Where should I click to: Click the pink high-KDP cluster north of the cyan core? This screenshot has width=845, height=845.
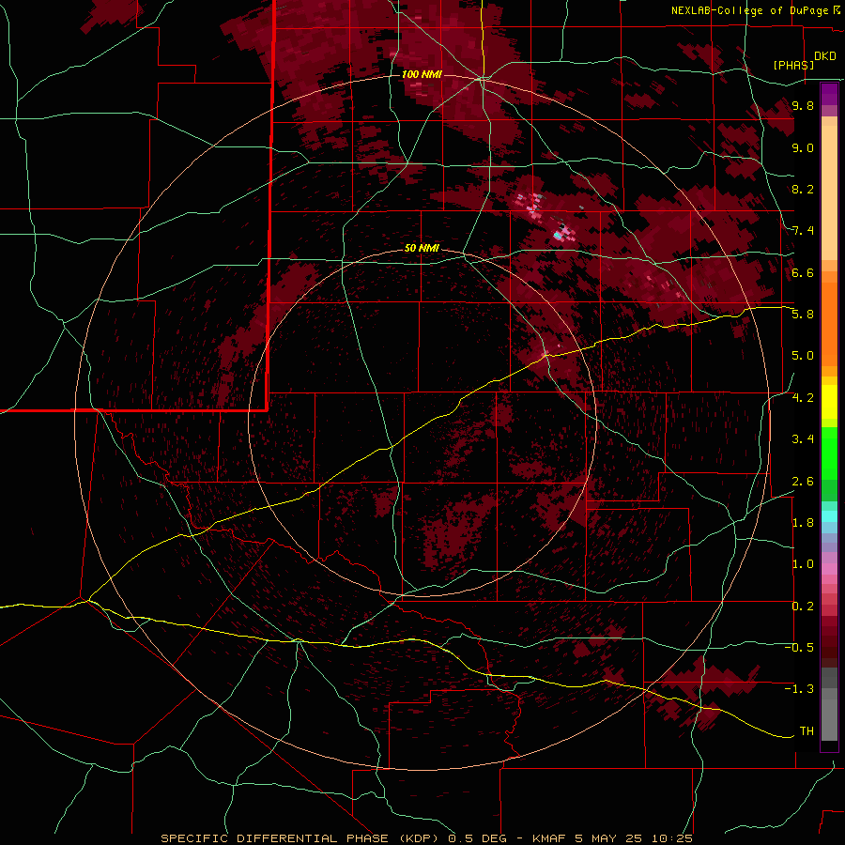(531, 205)
